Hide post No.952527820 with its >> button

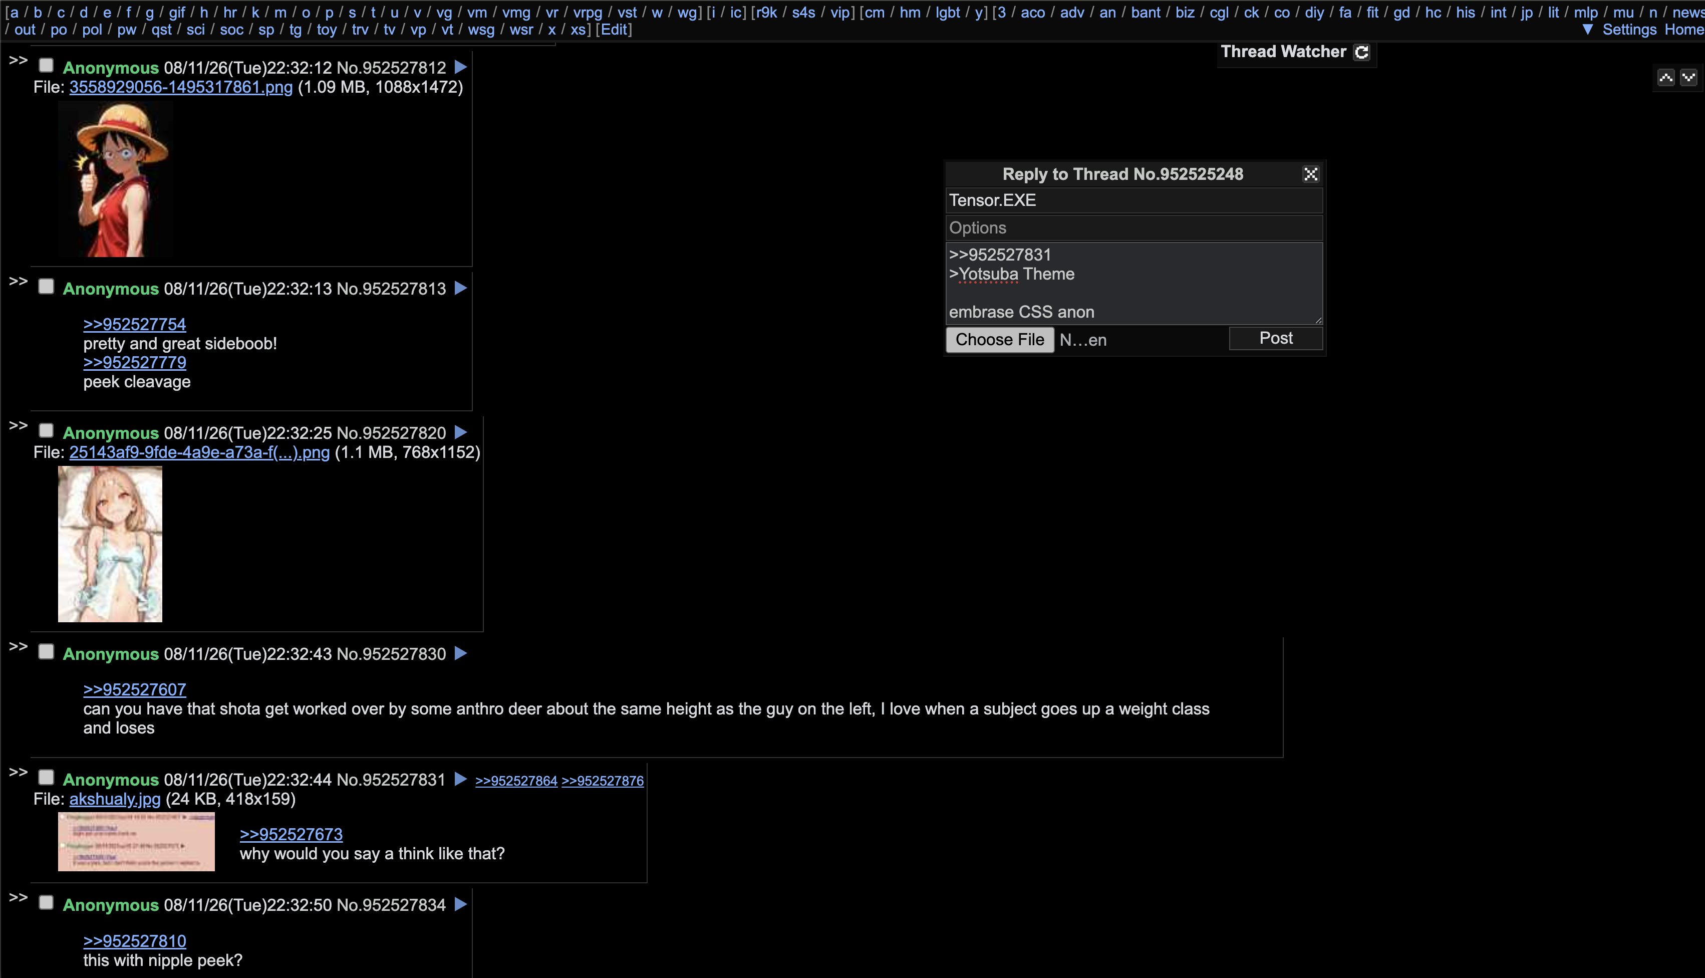pyautogui.click(x=18, y=426)
